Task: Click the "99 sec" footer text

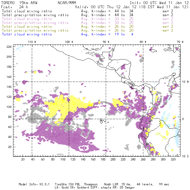Action: [164, 184]
